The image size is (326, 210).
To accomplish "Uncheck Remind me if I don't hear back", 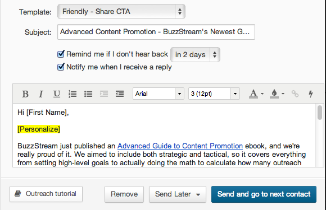I will (61, 54).
